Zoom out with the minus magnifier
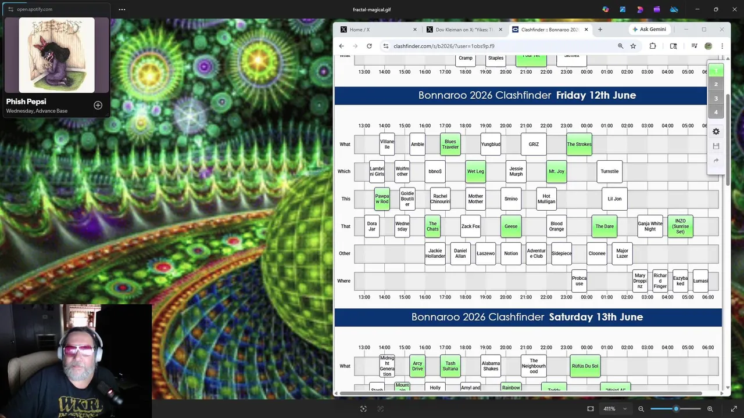This screenshot has width=744, height=418. pos(641,409)
